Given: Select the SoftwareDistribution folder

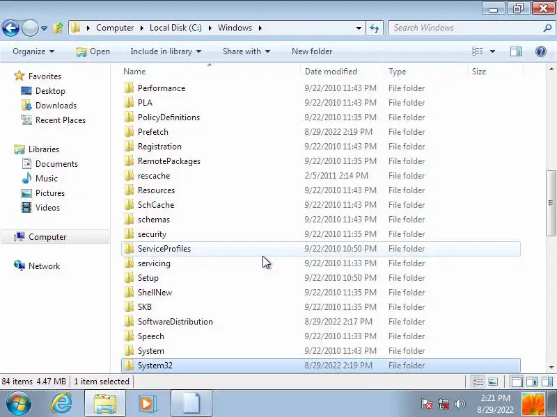Looking at the screenshot, I should pos(321,322).
